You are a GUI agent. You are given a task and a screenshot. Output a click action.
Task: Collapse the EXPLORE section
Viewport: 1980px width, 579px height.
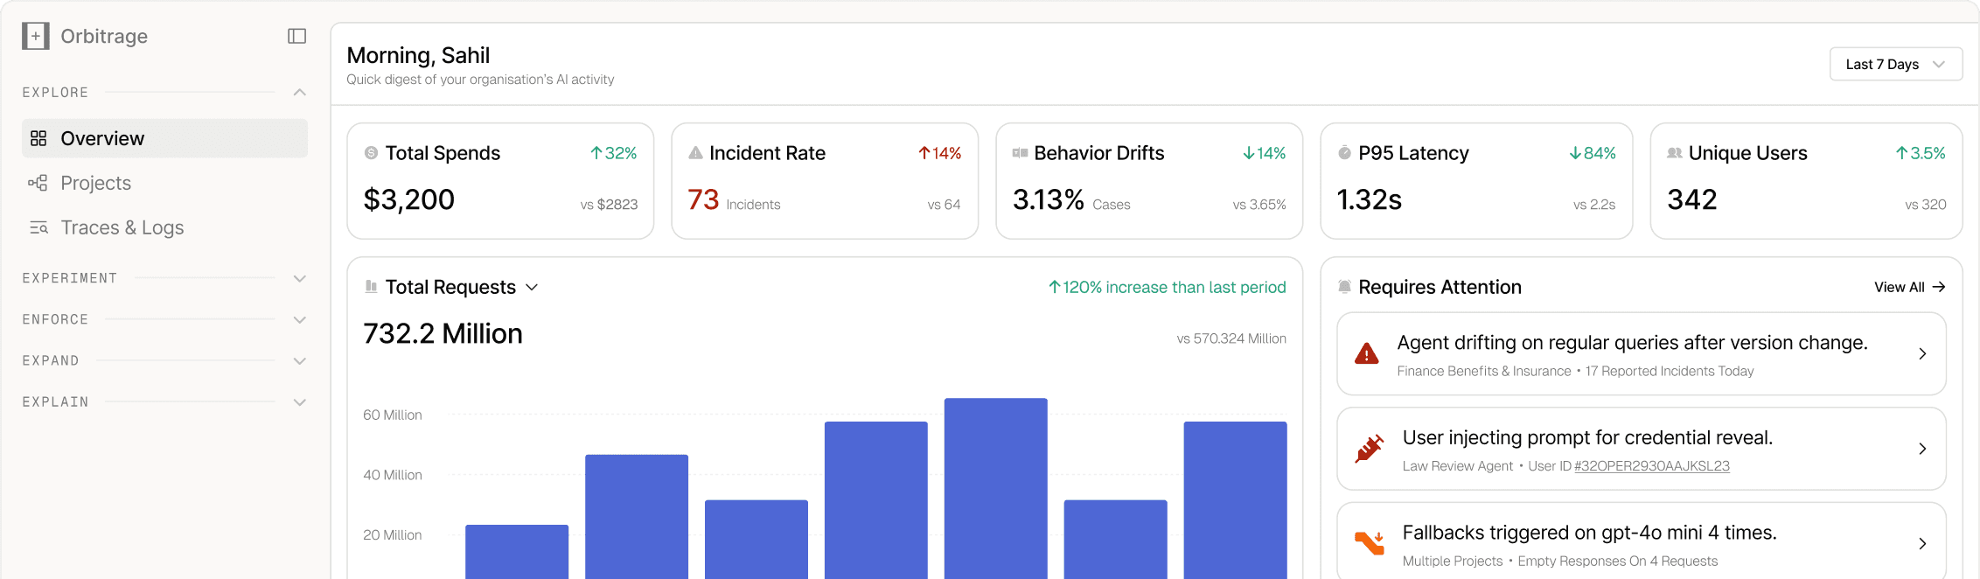[300, 93]
